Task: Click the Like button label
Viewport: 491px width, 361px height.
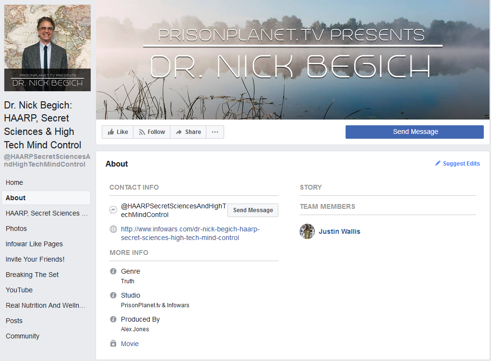Action: [122, 132]
